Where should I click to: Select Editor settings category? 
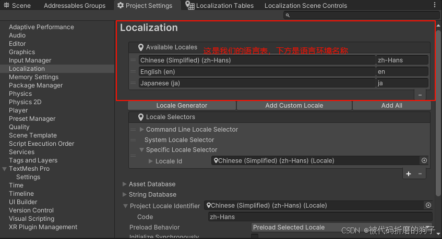coord(17,44)
